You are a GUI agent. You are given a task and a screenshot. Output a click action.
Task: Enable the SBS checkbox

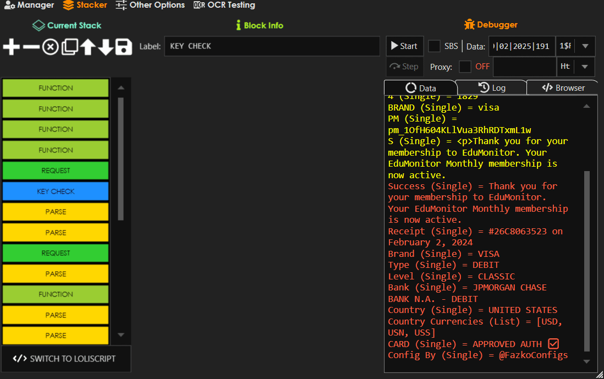pyautogui.click(x=434, y=46)
